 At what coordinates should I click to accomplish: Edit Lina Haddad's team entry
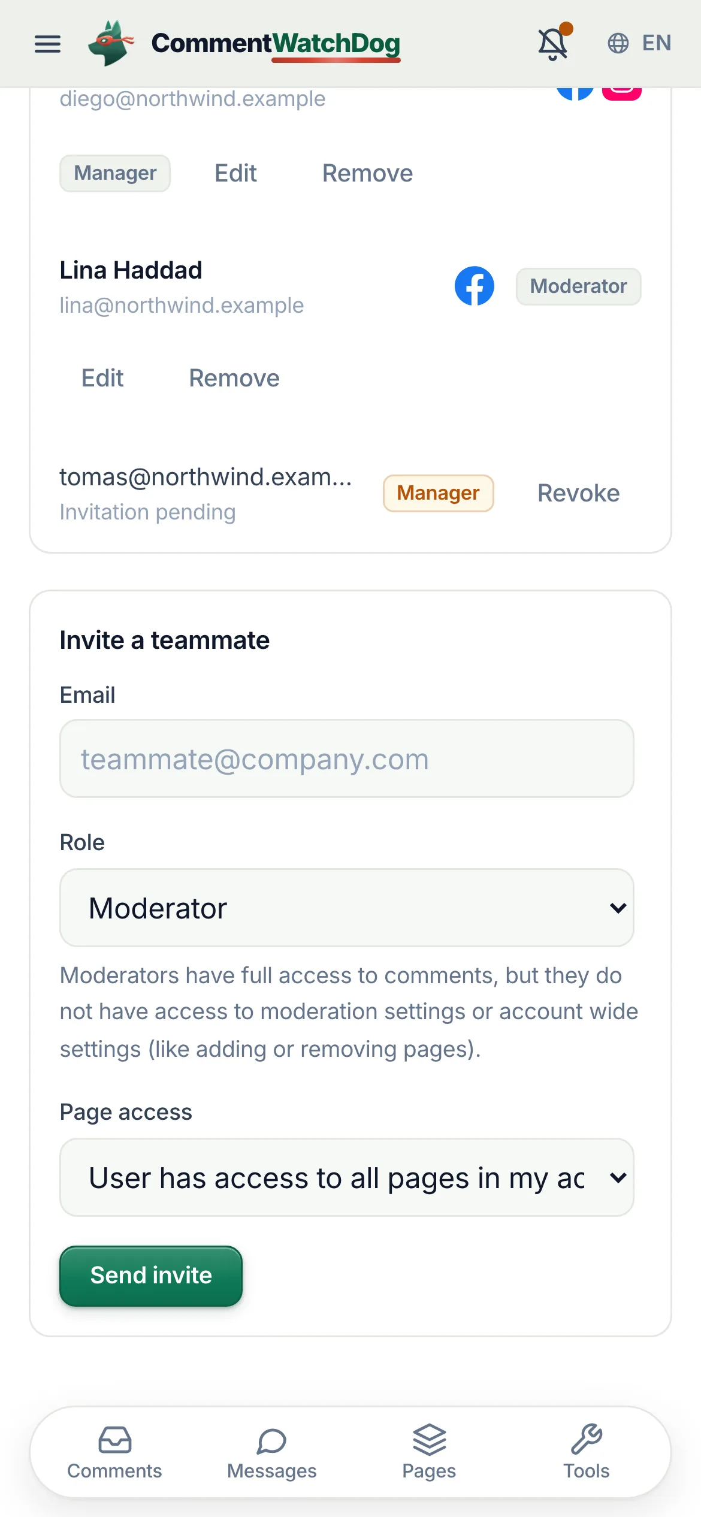(x=102, y=378)
